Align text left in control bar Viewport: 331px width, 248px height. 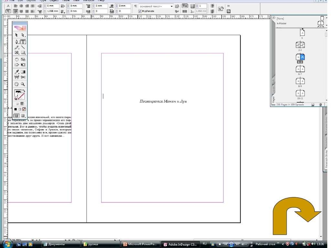pyautogui.click(x=16, y=6)
